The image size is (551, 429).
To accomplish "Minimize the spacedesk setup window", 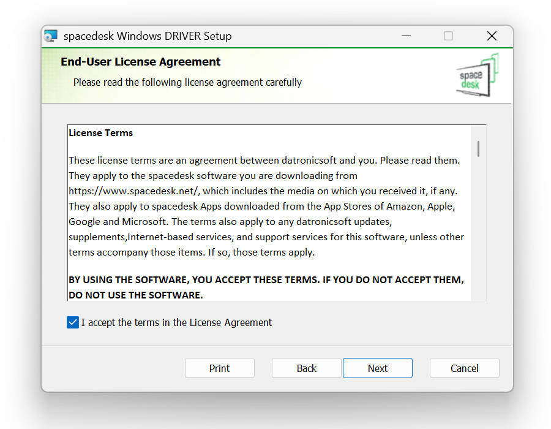I will (406, 36).
